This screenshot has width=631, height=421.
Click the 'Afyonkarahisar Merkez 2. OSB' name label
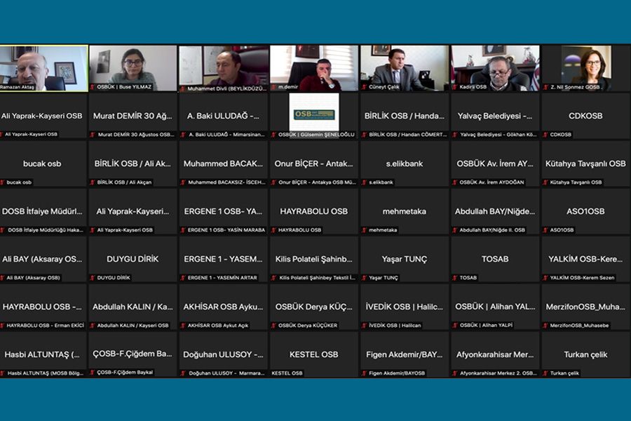point(498,373)
